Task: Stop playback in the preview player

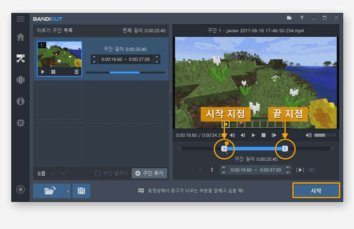Action: point(264,135)
